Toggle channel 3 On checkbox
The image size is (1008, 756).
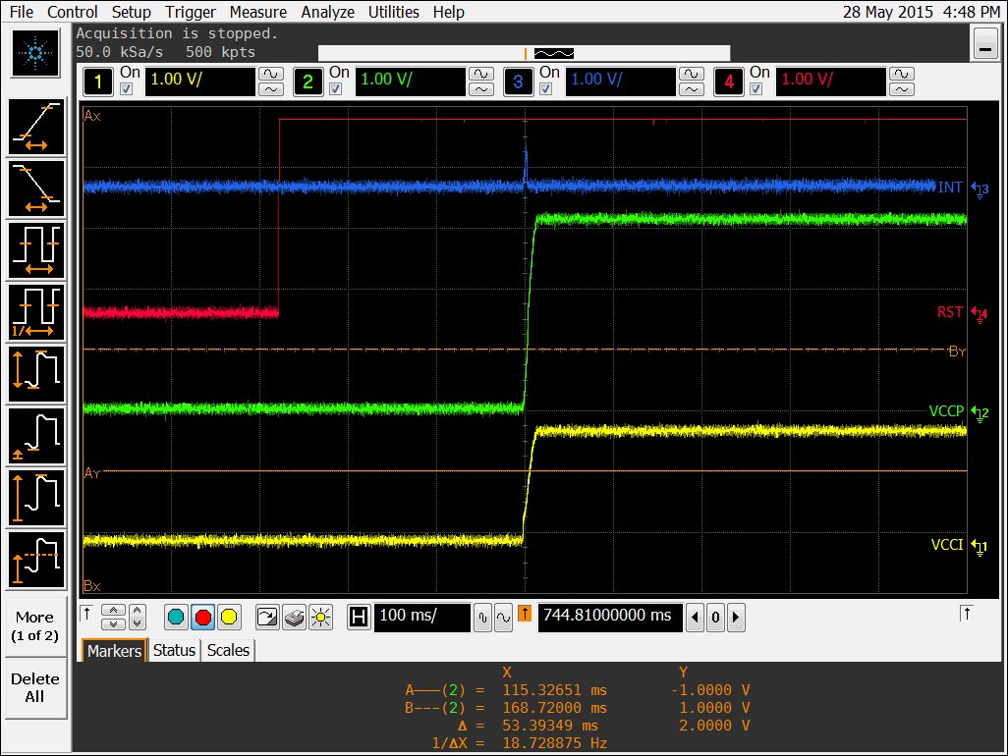(546, 89)
